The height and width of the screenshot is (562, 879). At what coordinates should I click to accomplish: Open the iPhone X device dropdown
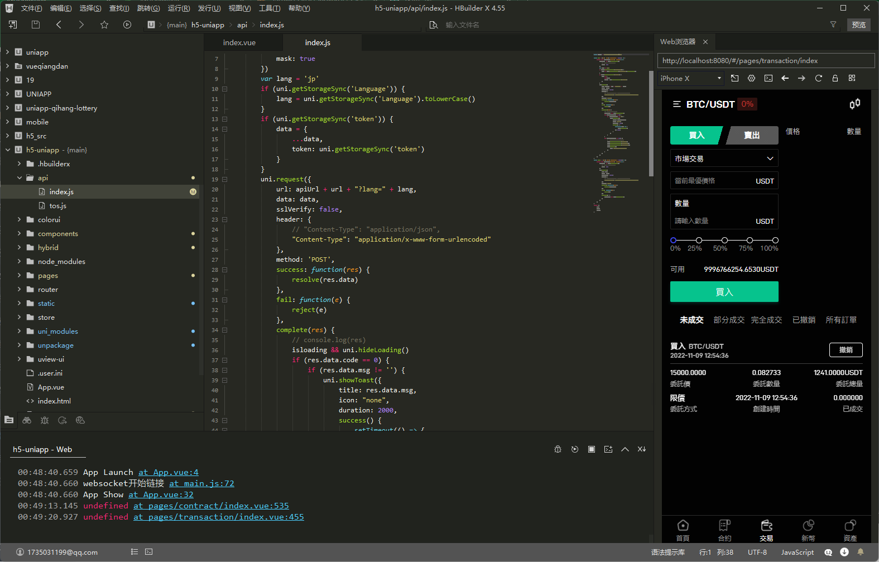tap(691, 78)
